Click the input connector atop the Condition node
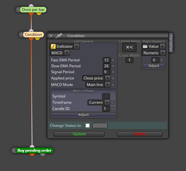Screen dimensions: 186x171 (31, 31)
